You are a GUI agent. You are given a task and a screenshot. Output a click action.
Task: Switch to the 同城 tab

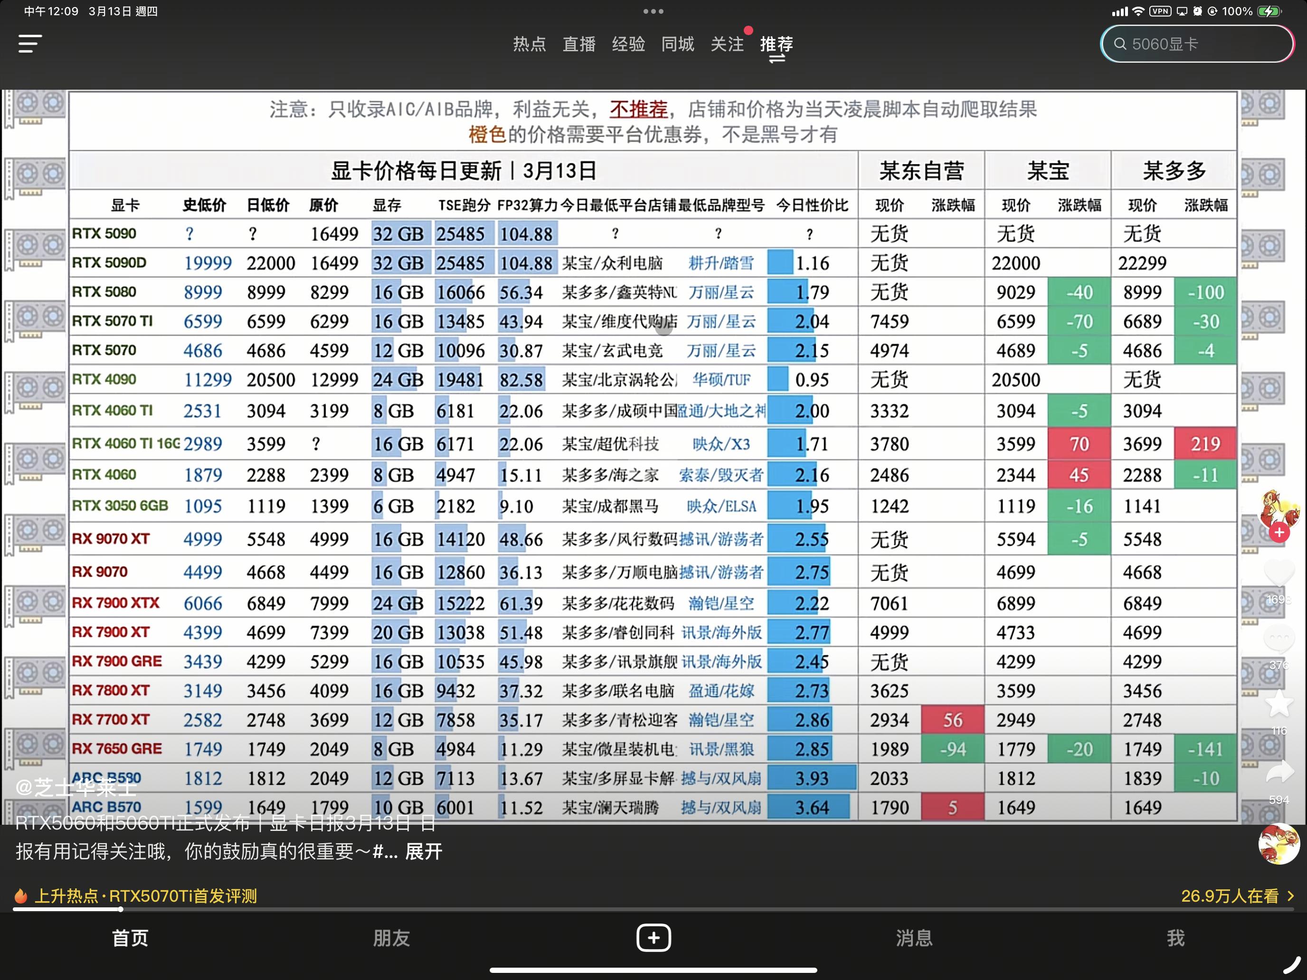(x=678, y=44)
